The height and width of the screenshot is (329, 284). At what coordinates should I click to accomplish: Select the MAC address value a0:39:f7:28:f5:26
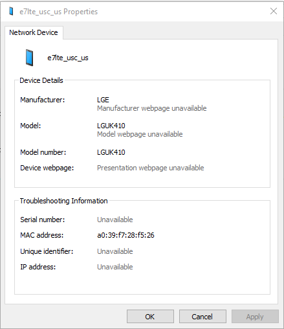click(126, 235)
